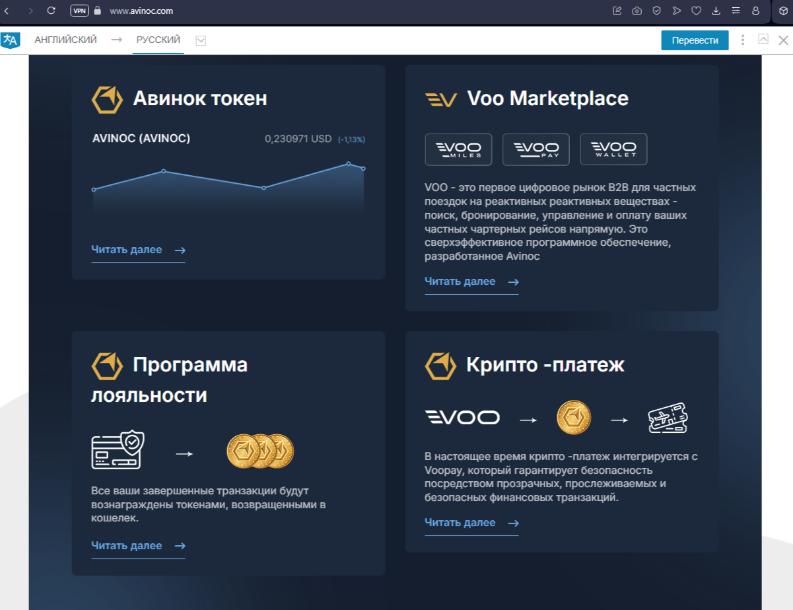
Task: Take a snapshot with the camera icon
Action: click(x=637, y=11)
